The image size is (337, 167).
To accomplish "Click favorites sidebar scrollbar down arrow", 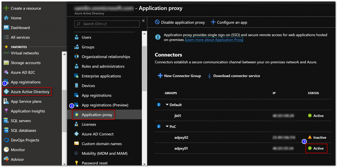I will [64, 164].
